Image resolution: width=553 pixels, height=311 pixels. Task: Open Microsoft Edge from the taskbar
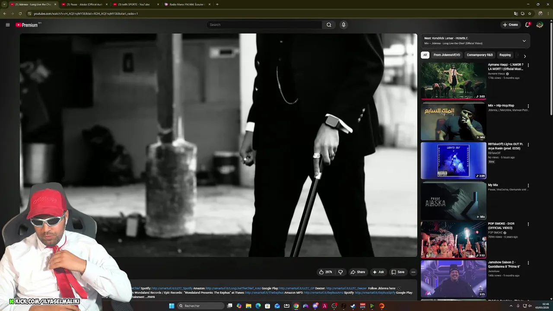[258, 306]
